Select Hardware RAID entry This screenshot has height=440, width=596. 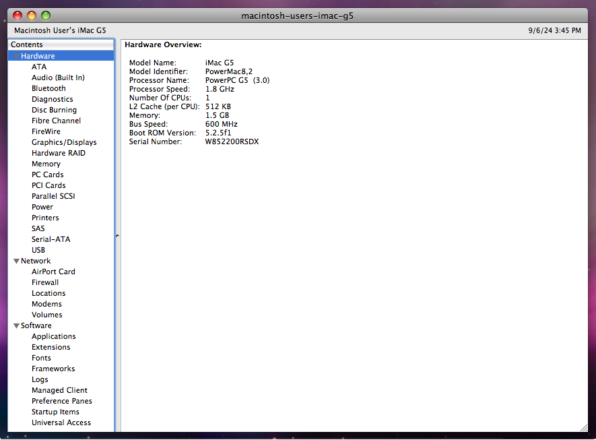58,153
